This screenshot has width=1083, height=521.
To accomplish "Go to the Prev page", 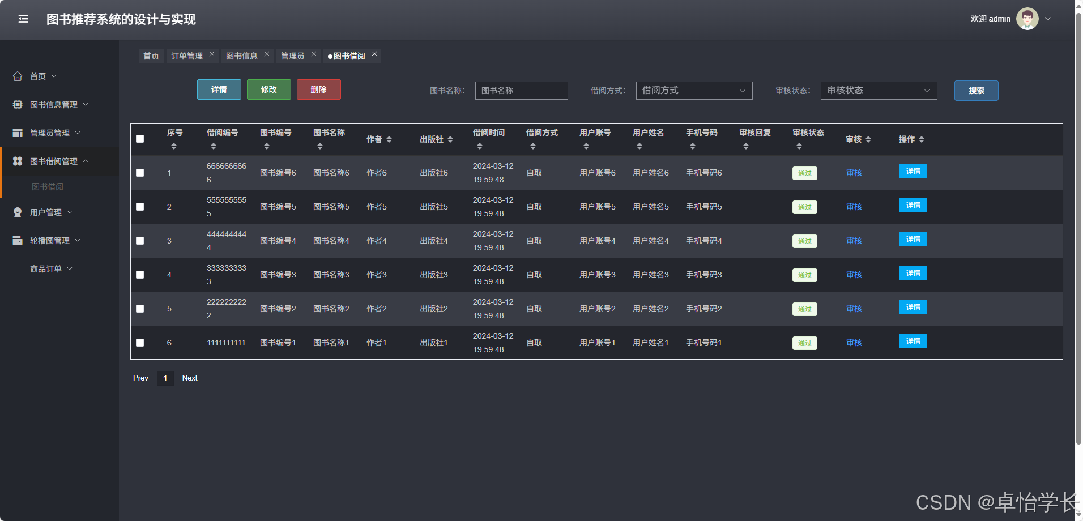I will 140,378.
